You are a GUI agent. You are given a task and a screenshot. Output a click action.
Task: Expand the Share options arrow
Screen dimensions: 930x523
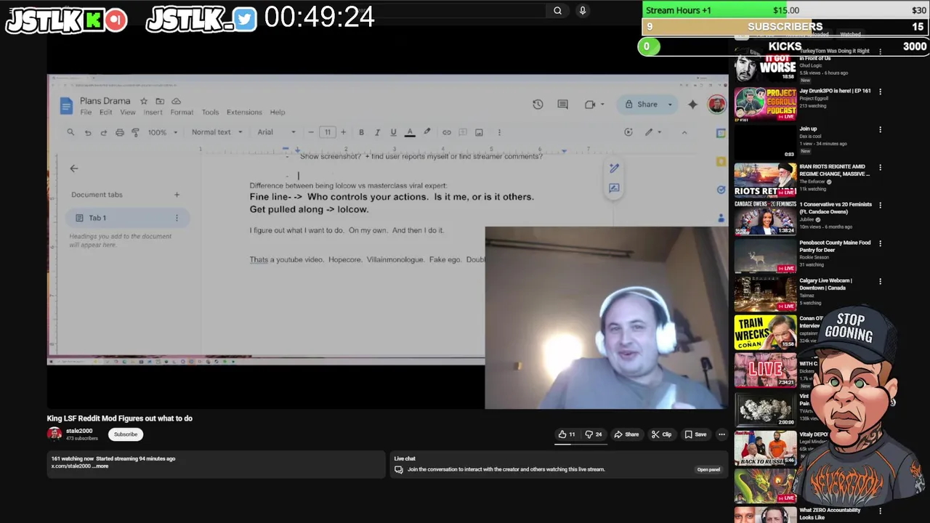pyautogui.click(x=671, y=105)
